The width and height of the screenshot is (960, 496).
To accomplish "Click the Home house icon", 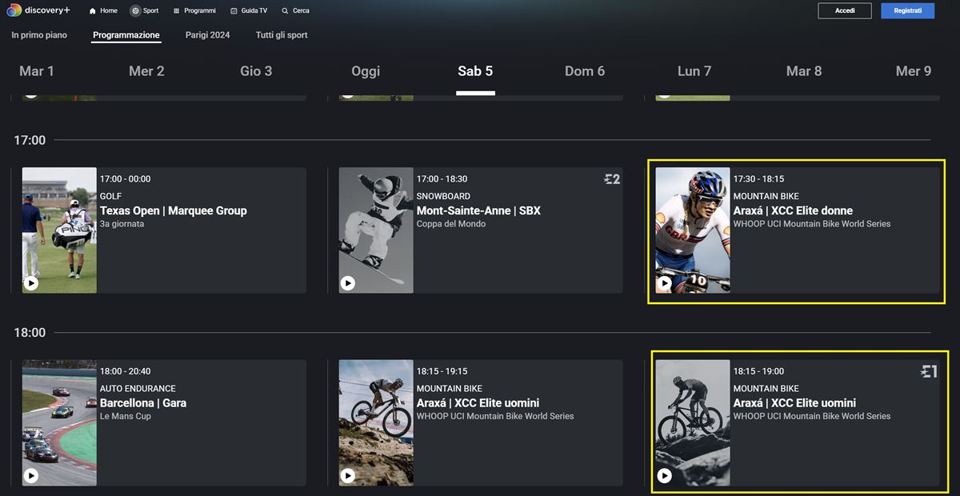I will coord(93,11).
